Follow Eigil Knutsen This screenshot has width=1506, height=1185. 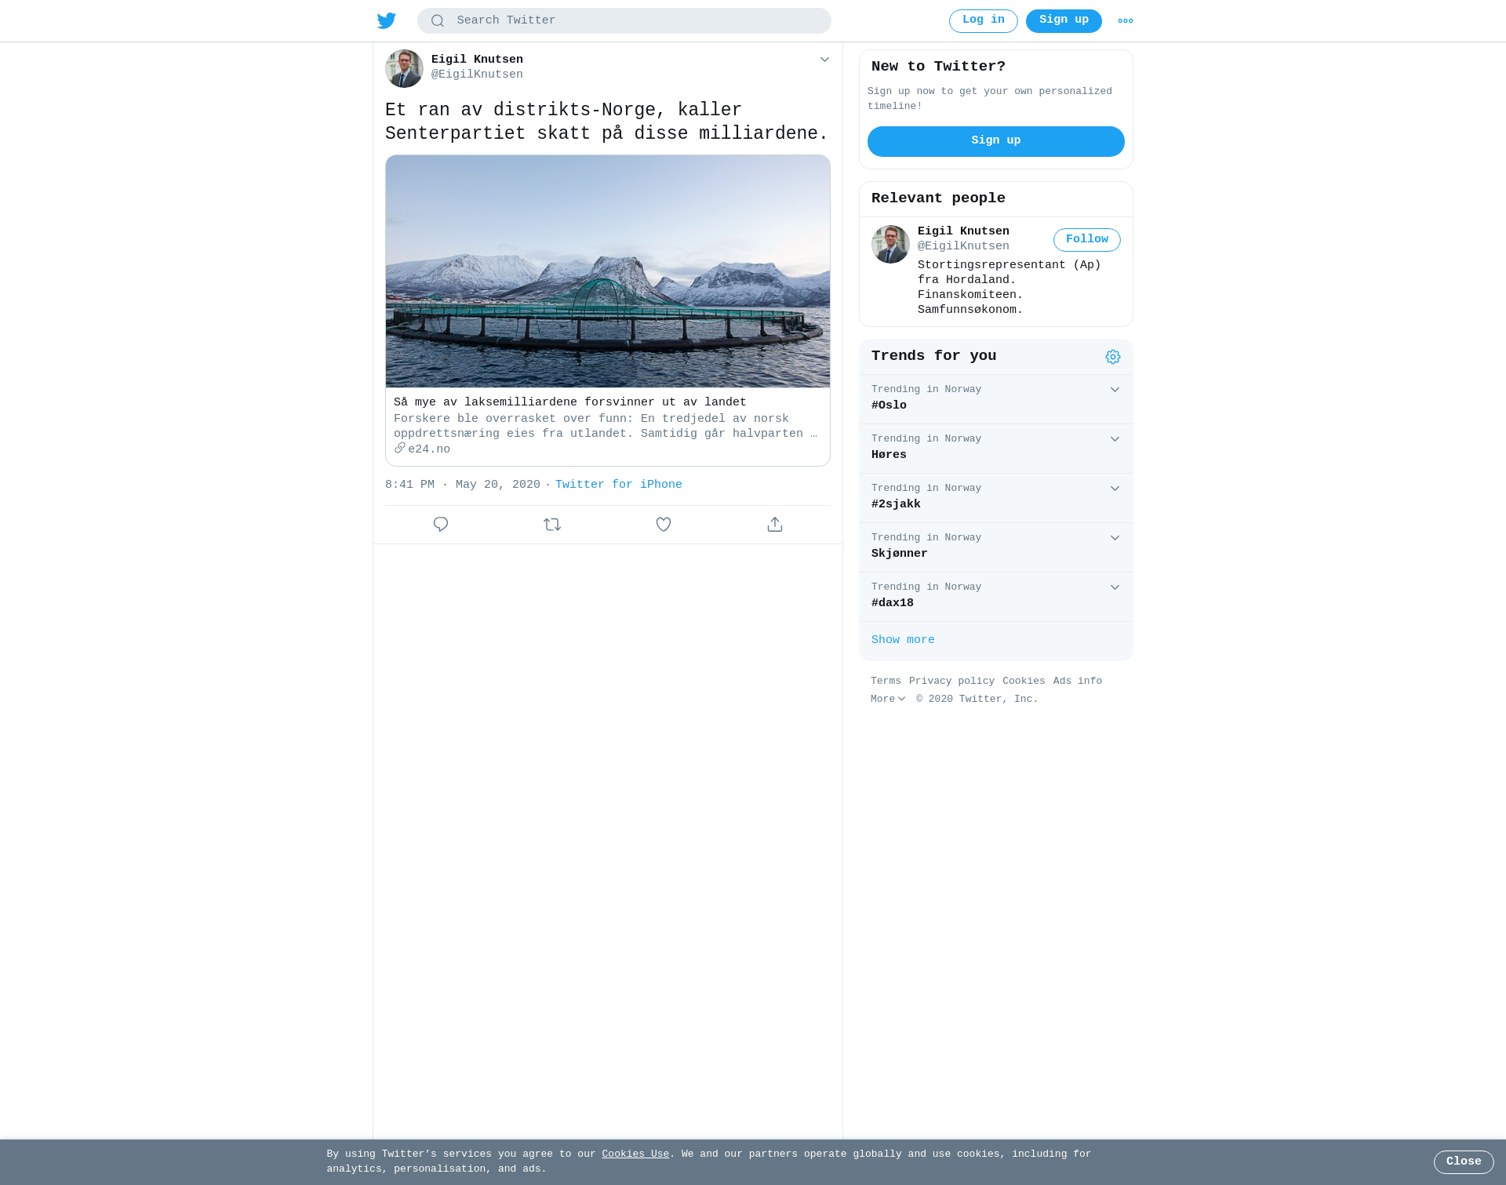tap(1087, 240)
